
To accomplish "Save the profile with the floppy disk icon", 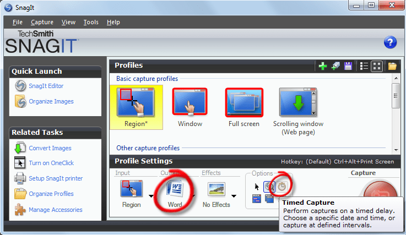I will (x=348, y=66).
